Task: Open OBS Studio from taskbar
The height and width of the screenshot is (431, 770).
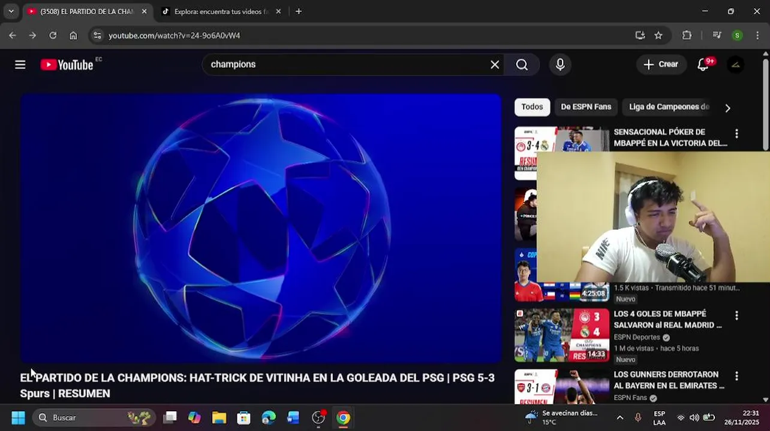Action: click(x=318, y=417)
